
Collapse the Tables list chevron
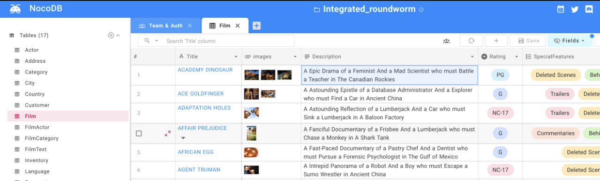[118, 36]
